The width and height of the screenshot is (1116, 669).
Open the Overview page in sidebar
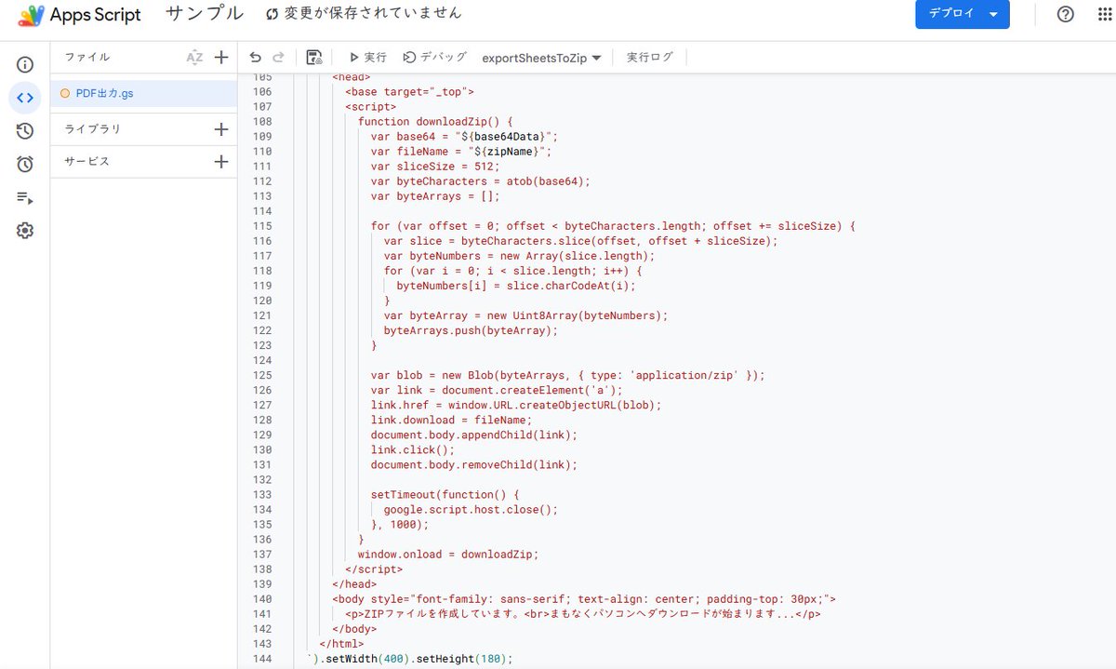click(25, 65)
